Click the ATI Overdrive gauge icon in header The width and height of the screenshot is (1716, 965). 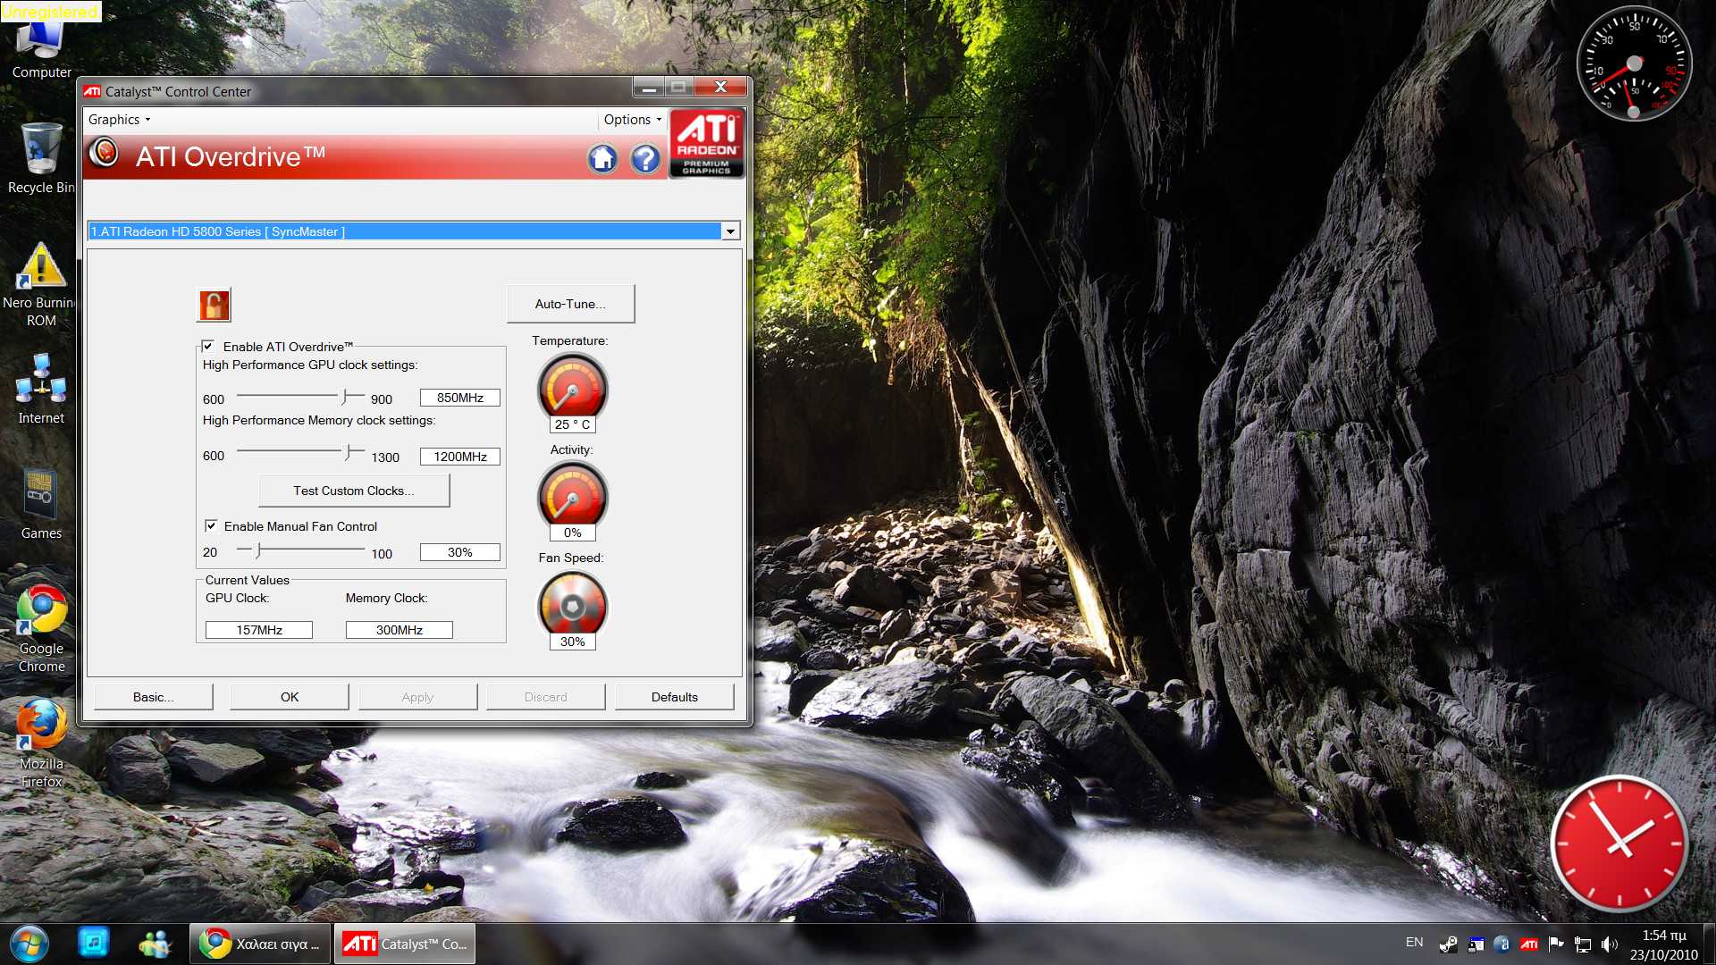[x=104, y=153]
